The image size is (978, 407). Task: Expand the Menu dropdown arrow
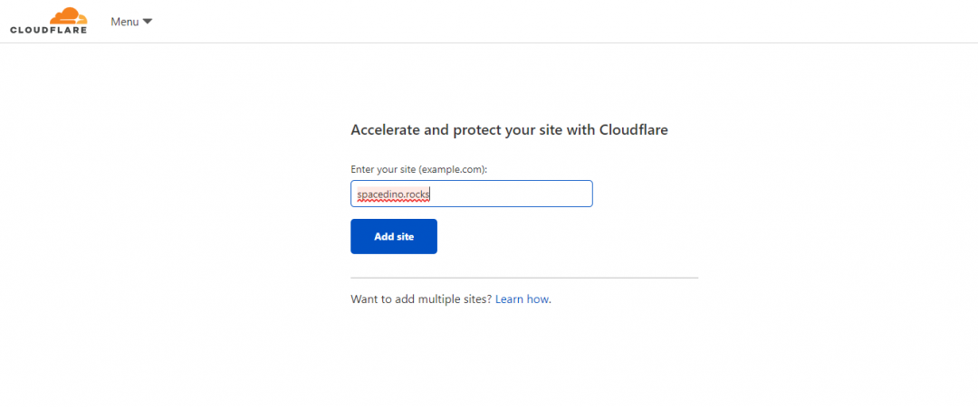coord(148,22)
